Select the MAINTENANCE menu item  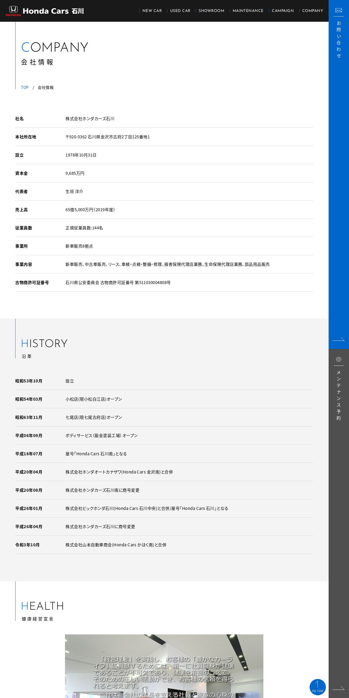pos(248,11)
